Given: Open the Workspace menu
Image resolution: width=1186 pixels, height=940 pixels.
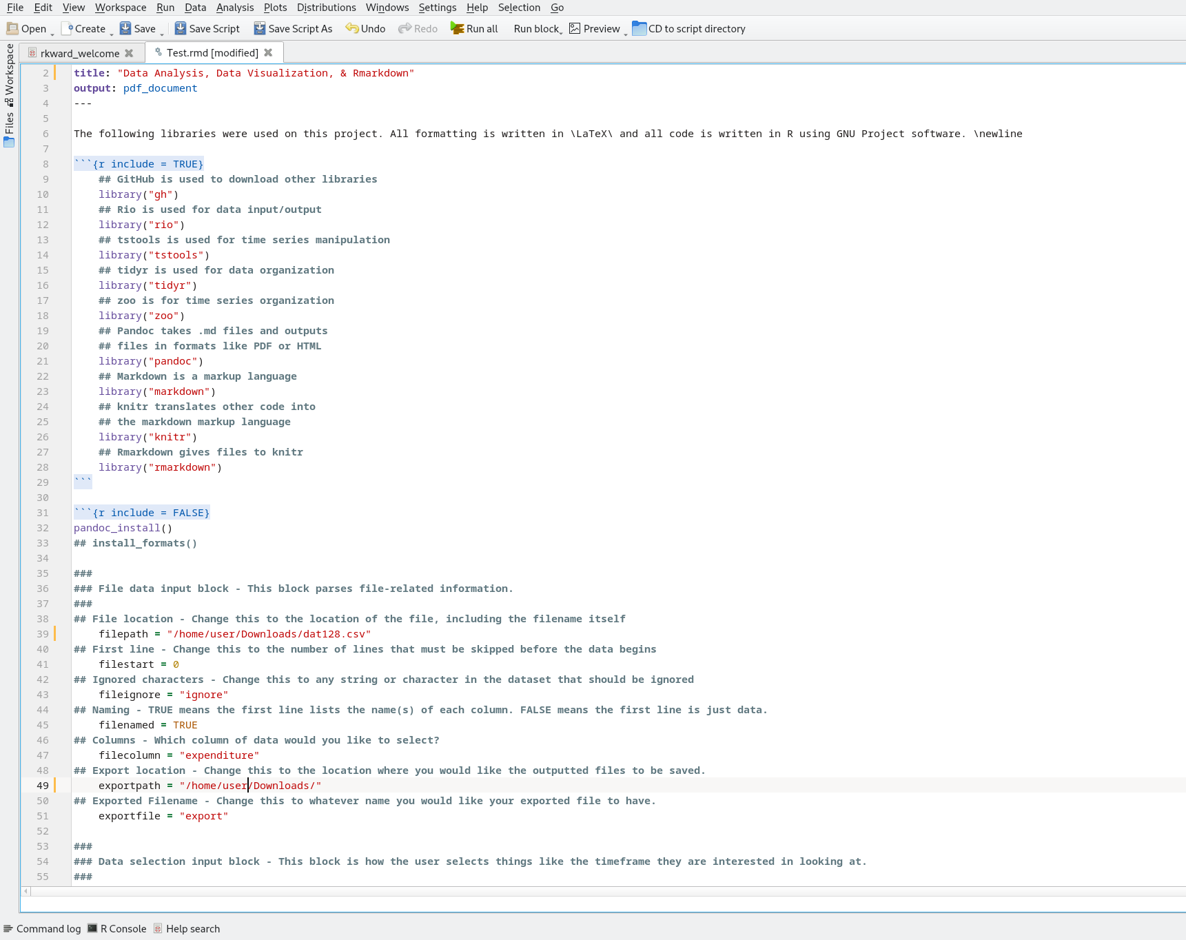Looking at the screenshot, I should (x=121, y=8).
